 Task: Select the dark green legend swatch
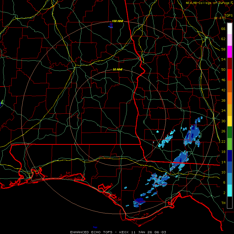pos(230,132)
